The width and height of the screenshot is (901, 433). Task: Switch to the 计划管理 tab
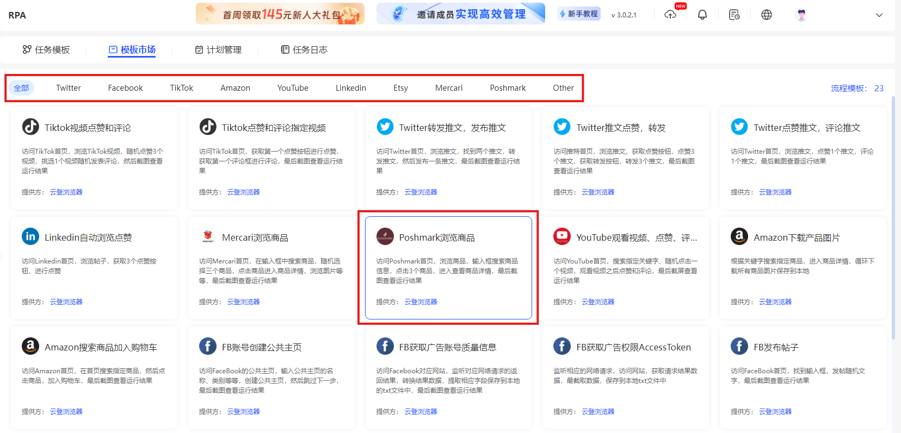point(218,49)
